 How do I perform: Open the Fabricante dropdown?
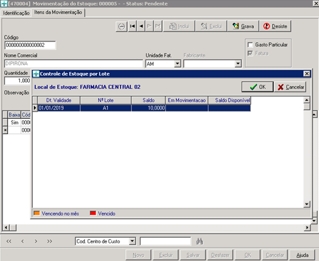coord(238,64)
